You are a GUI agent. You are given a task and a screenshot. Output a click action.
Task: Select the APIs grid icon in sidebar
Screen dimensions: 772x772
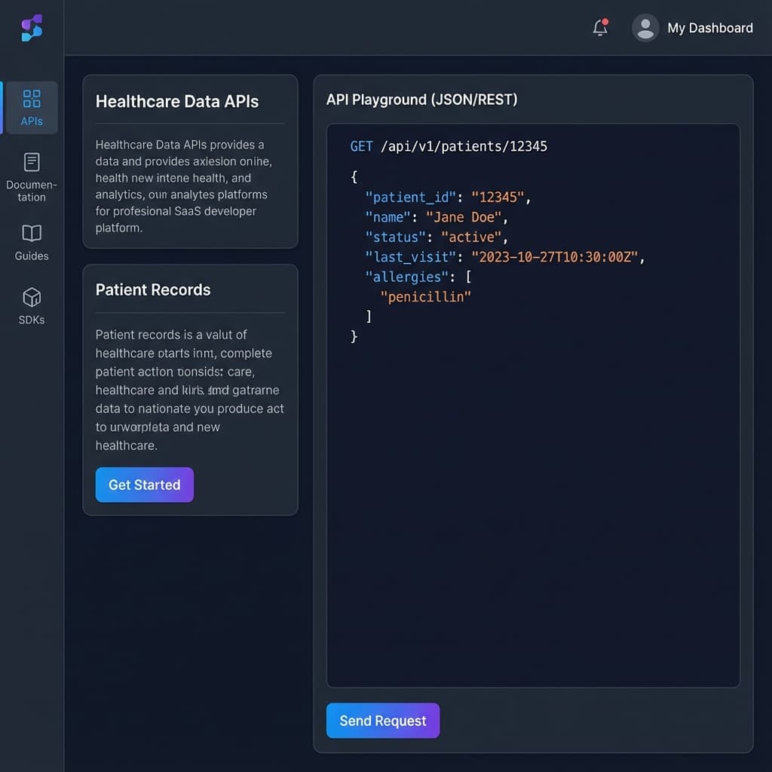31,98
